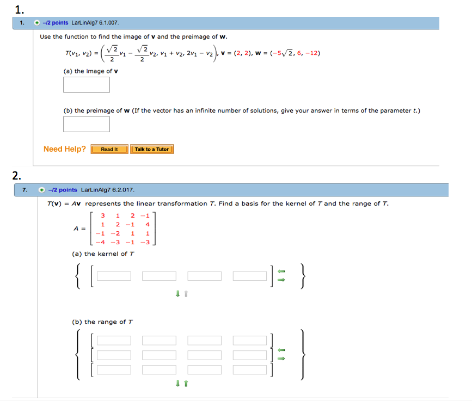Click green left arrow to remove kernel matrix column

[282, 272]
